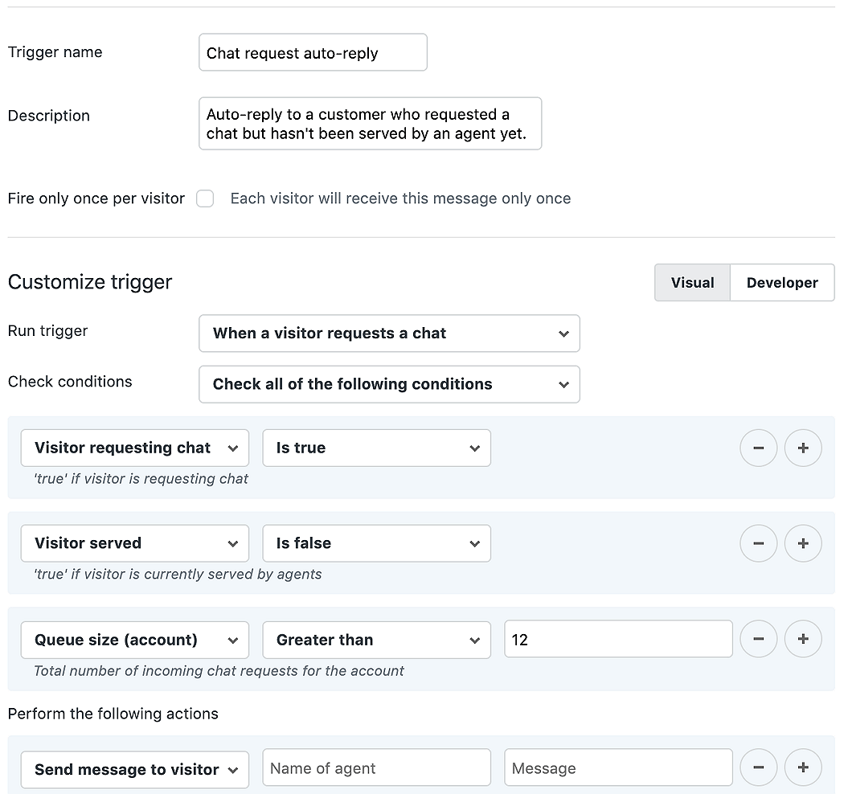
Task: Open the Is true operator dropdown
Action: coord(376,448)
